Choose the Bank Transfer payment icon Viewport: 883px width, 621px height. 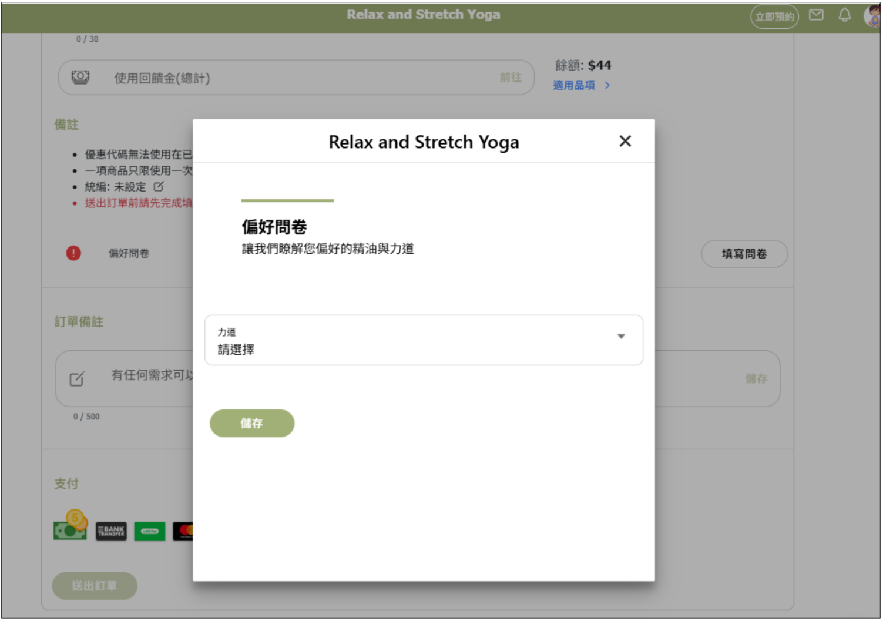coord(111,531)
